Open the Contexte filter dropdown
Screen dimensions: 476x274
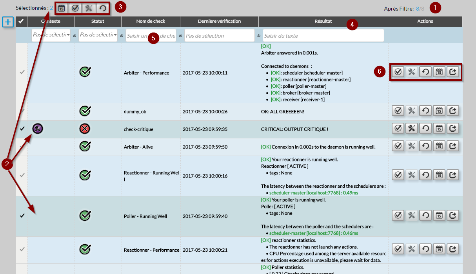click(x=51, y=35)
